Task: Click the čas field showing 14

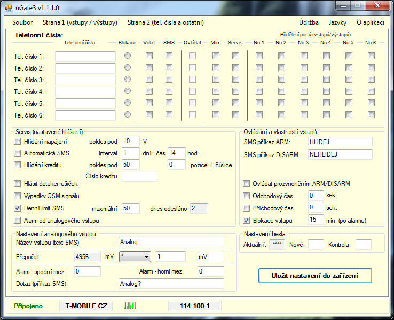Action: tap(177, 153)
